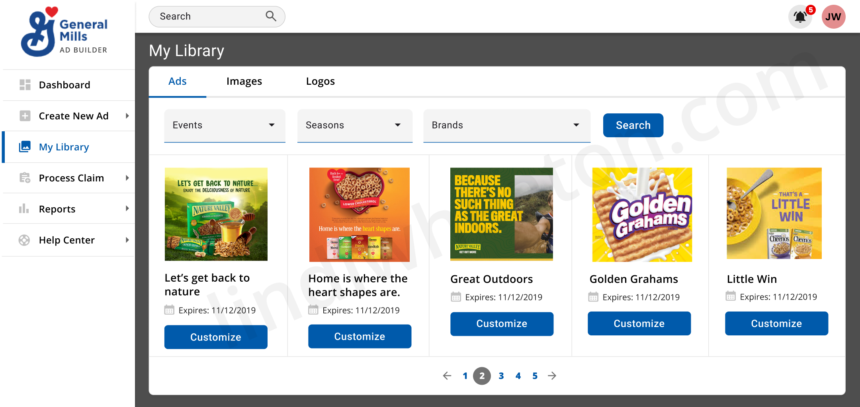Click the calendar icon beside Golden Grahams expiry
Viewport: 860px width, 407px height.
pos(593,296)
